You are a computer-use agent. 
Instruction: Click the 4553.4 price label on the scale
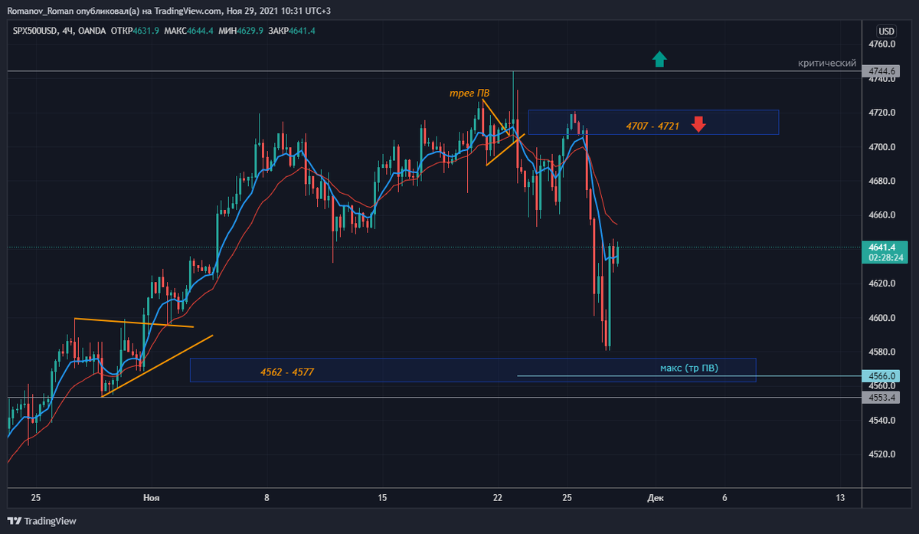(x=882, y=398)
